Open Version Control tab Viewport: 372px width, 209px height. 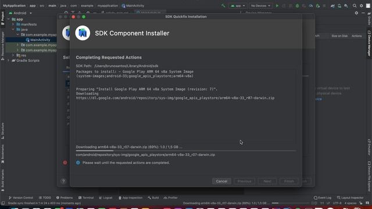point(21,197)
